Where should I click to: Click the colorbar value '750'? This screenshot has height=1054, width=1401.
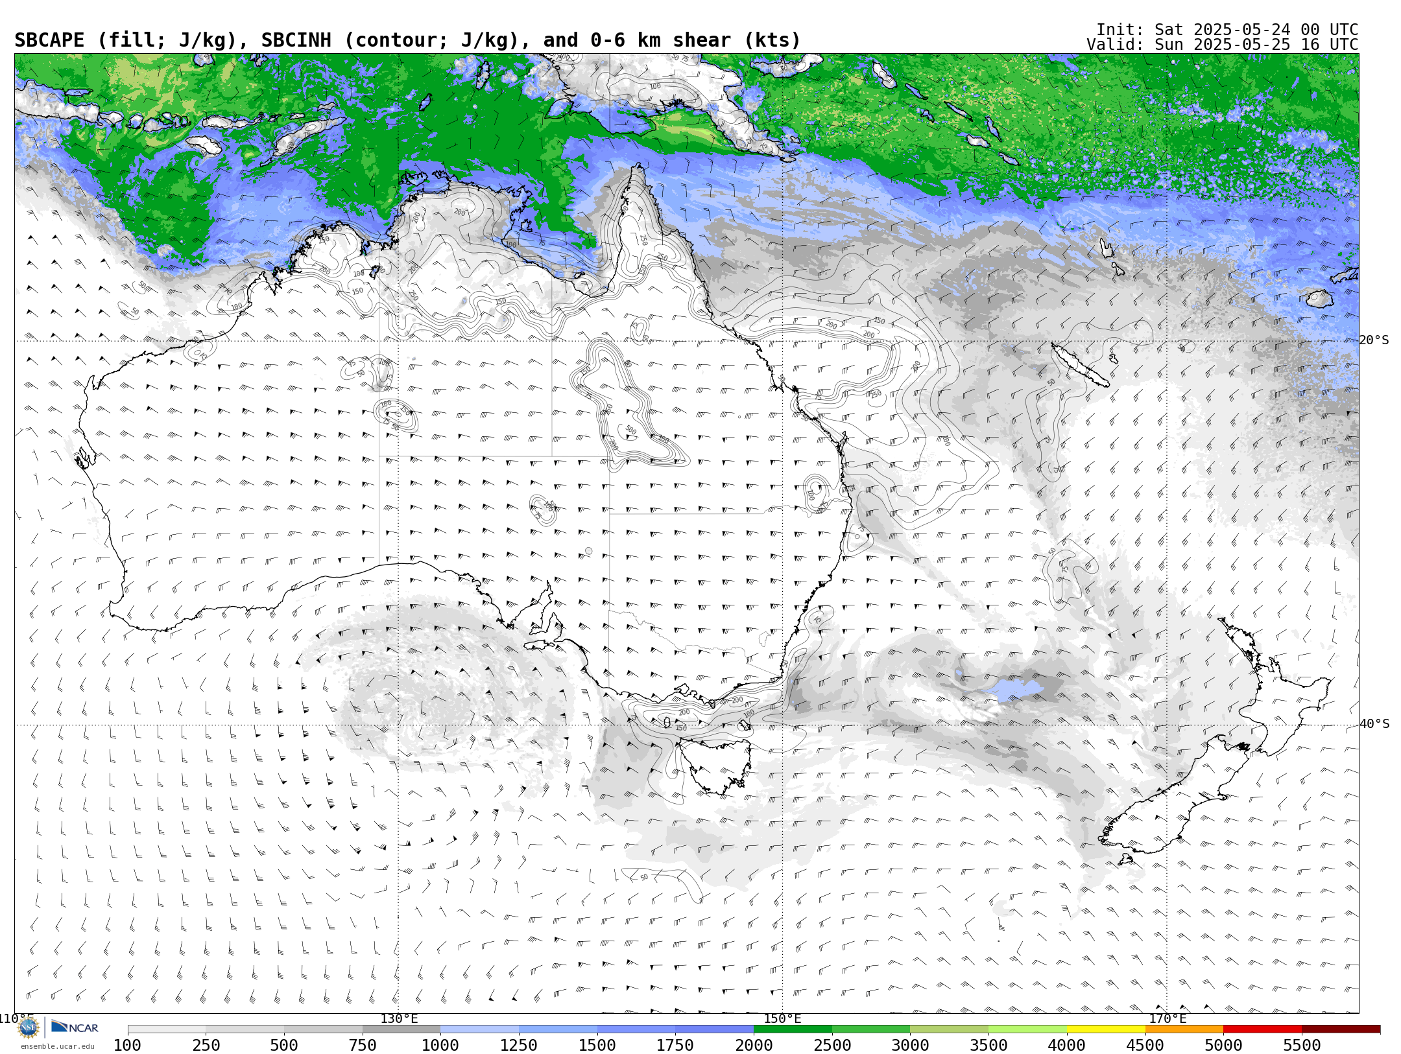point(363,1045)
